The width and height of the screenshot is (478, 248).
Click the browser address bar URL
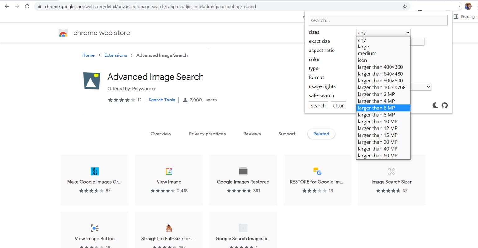[x=150, y=7]
